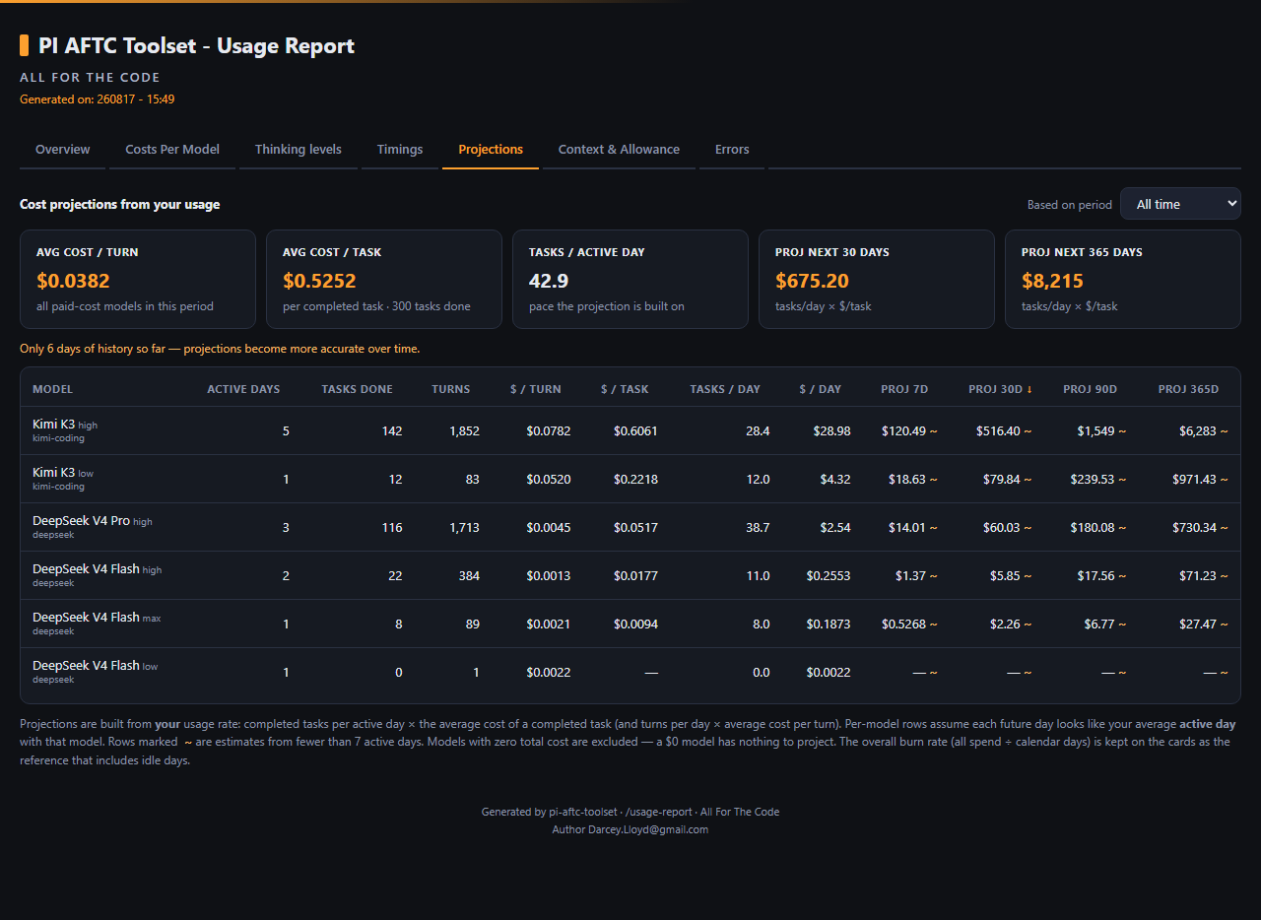Go to the Timings tab
The height and width of the screenshot is (920, 1261).
[x=400, y=150]
